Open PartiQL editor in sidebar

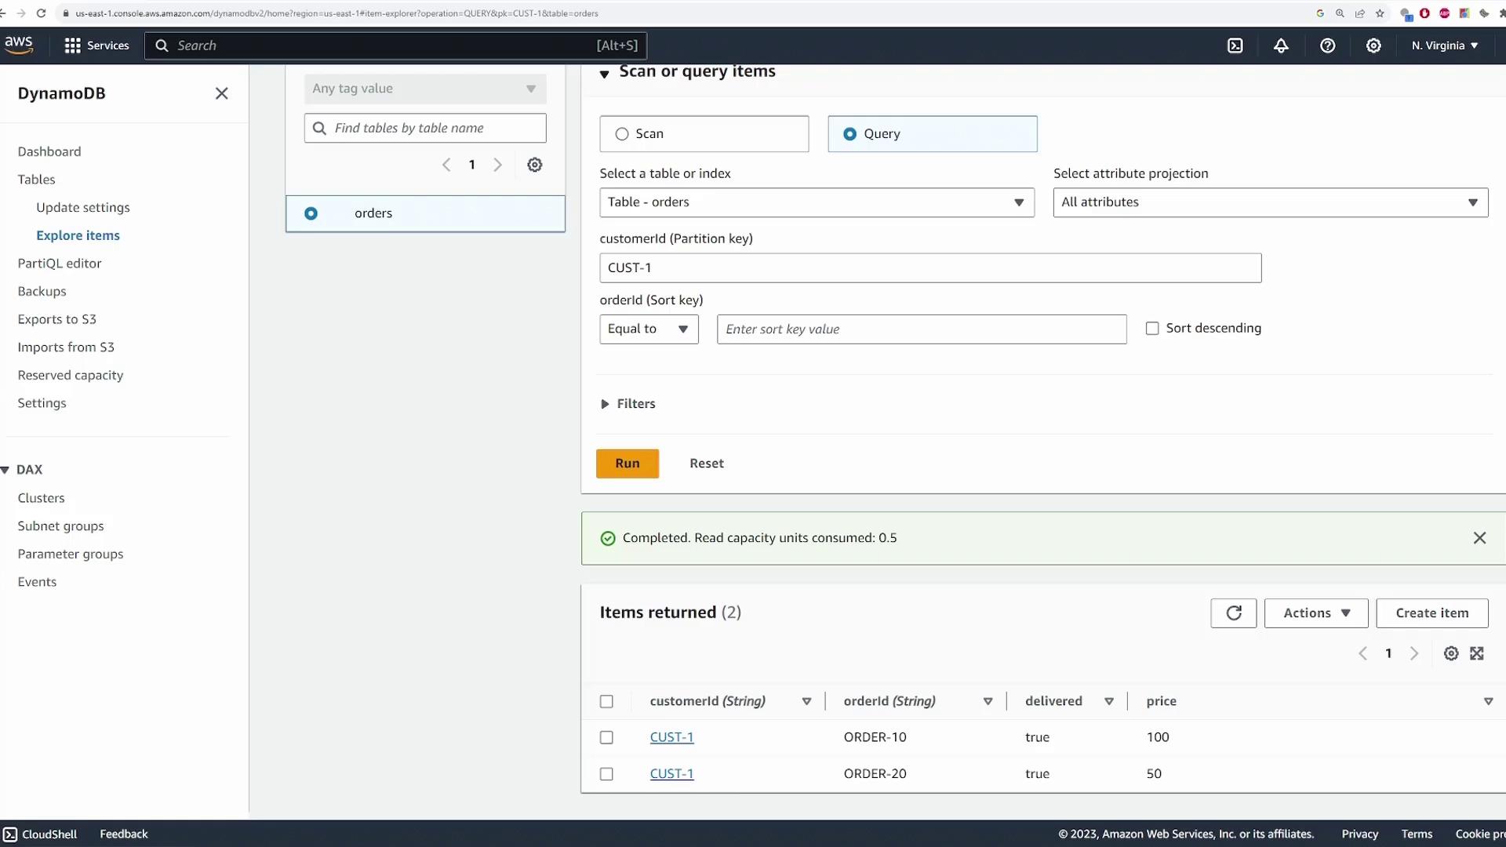click(60, 264)
